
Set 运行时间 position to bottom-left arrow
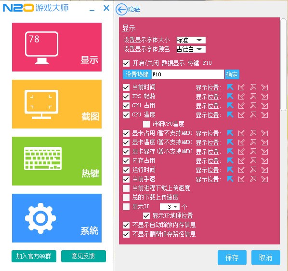[x=241, y=170]
